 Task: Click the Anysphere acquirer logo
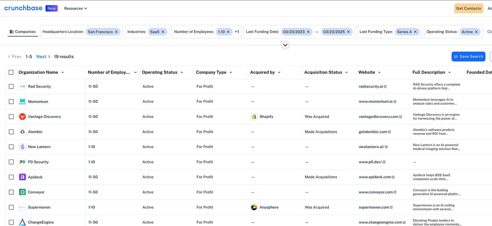(x=254, y=207)
